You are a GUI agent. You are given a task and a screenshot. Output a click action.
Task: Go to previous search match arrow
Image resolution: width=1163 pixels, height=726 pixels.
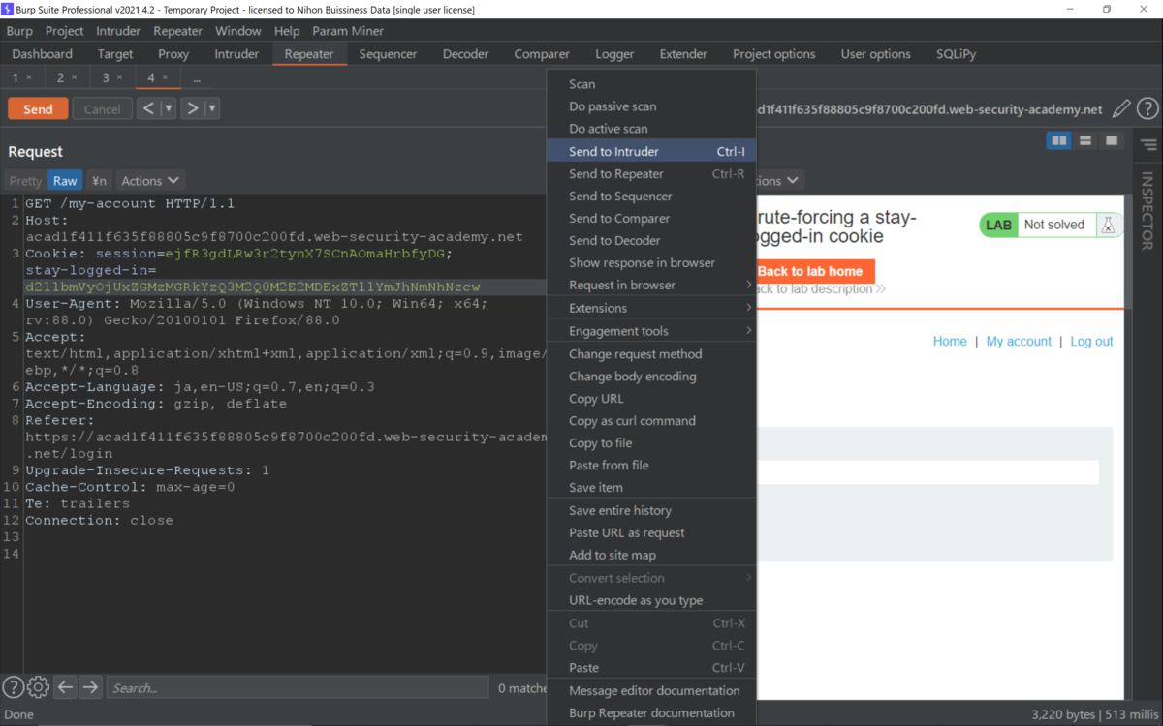click(65, 687)
